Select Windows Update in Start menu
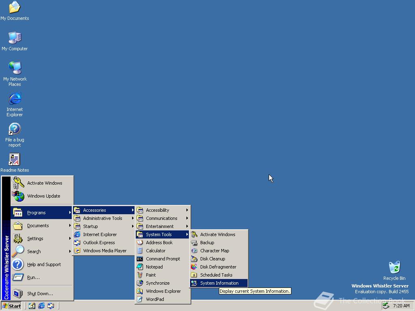Viewport: 415px width, 311px height. pos(42,196)
